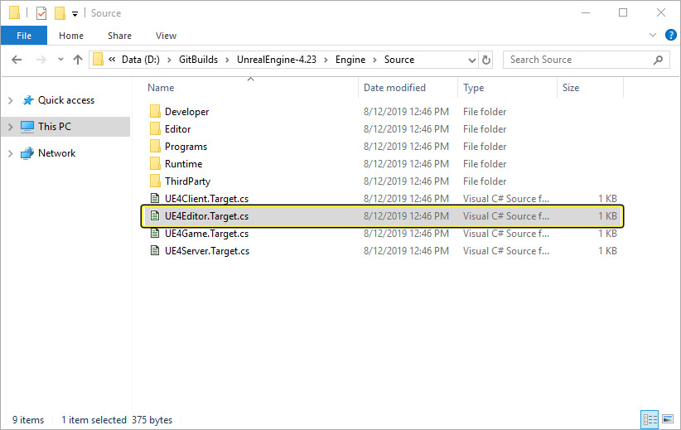Select the UE4Client.Target.cs file icon
The width and height of the screenshot is (681, 430).
[x=155, y=199]
